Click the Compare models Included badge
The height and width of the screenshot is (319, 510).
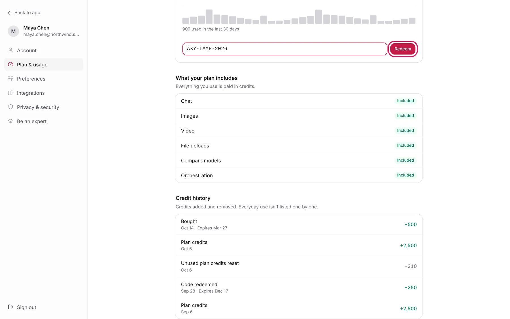click(405, 160)
